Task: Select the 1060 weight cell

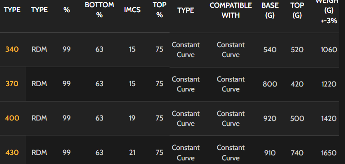Action: tap(329, 50)
